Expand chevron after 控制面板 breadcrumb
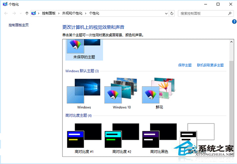 (x=59, y=13)
